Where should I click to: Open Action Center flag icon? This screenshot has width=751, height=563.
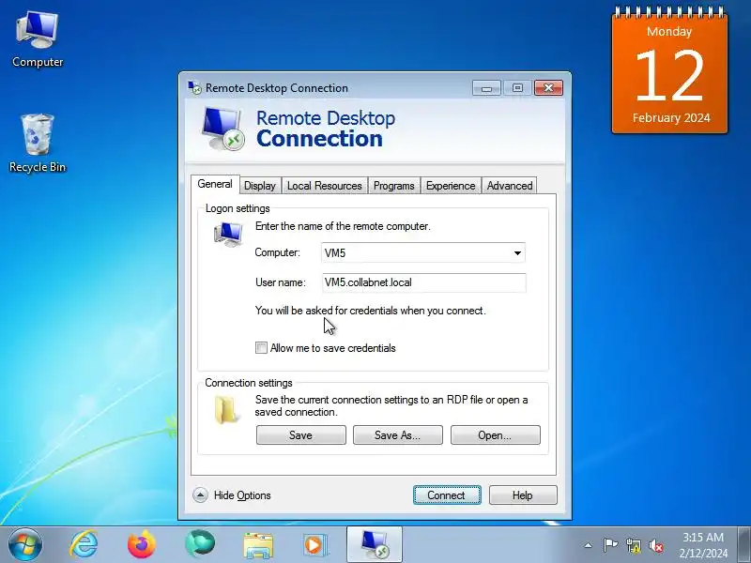610,545
